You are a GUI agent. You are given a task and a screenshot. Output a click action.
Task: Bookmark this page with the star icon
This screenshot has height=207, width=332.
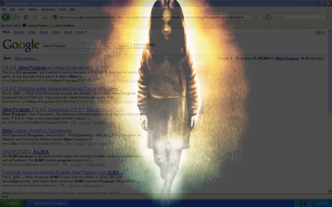click(255, 17)
